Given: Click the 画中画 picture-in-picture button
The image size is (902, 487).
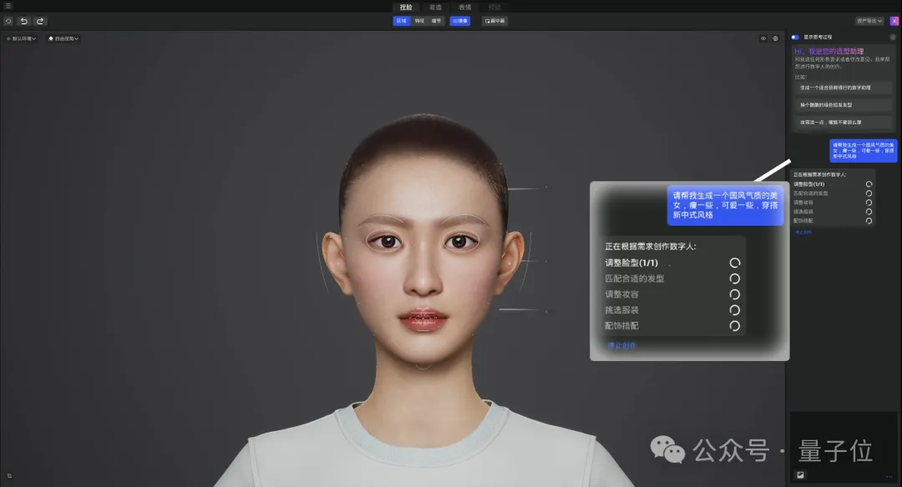Looking at the screenshot, I should pyautogui.click(x=494, y=21).
